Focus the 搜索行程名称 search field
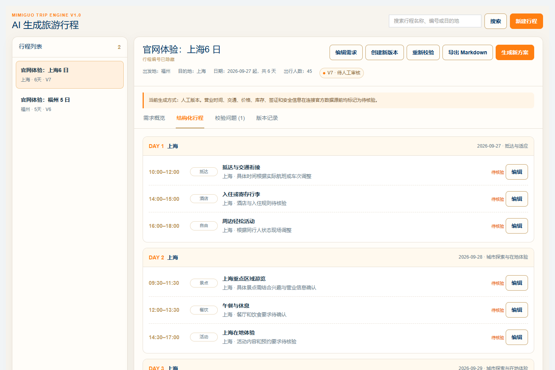The width and height of the screenshot is (555, 370). tap(435, 21)
